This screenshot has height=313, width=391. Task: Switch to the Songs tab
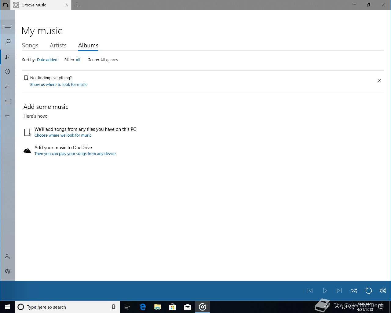pos(30,45)
